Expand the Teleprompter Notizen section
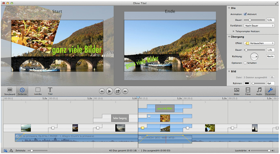 pos(234,31)
